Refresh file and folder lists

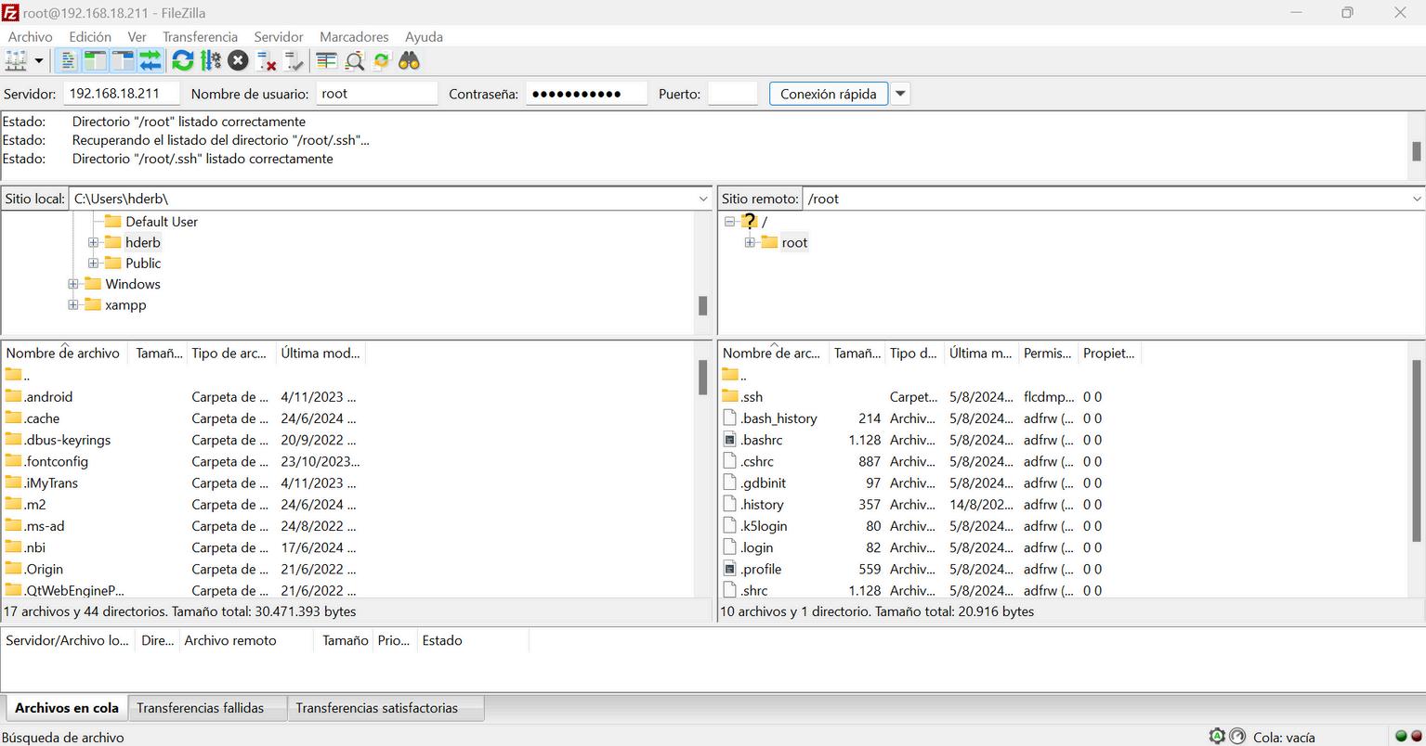pos(183,61)
